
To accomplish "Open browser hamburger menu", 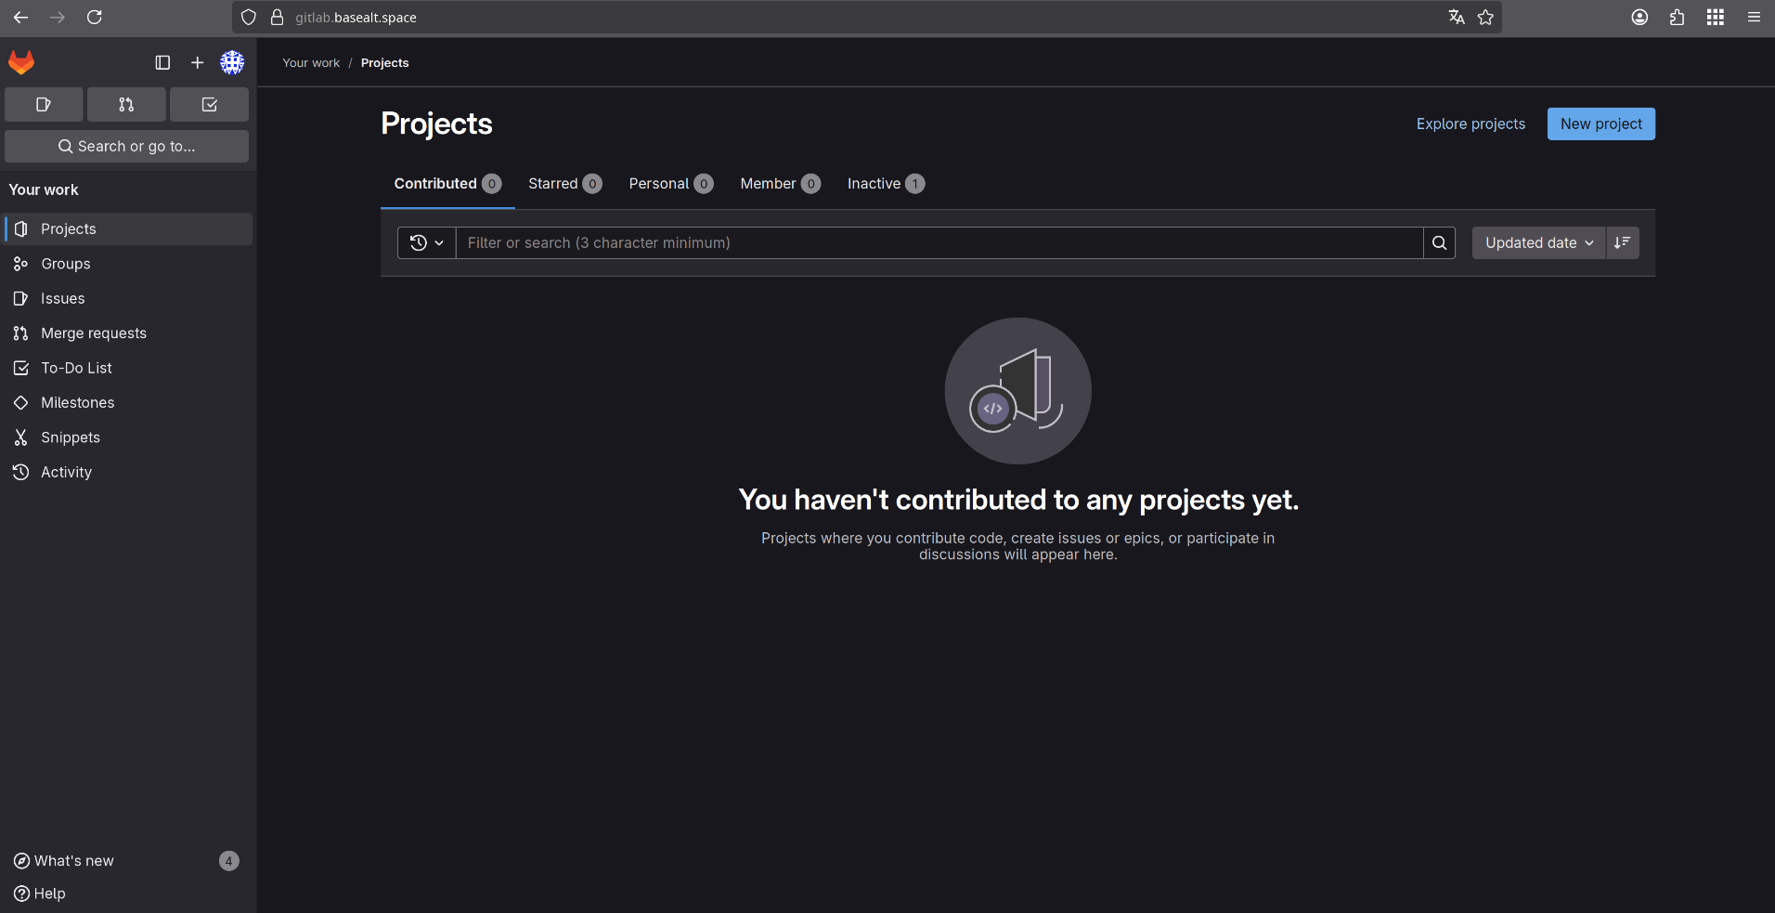I will click(1754, 17).
